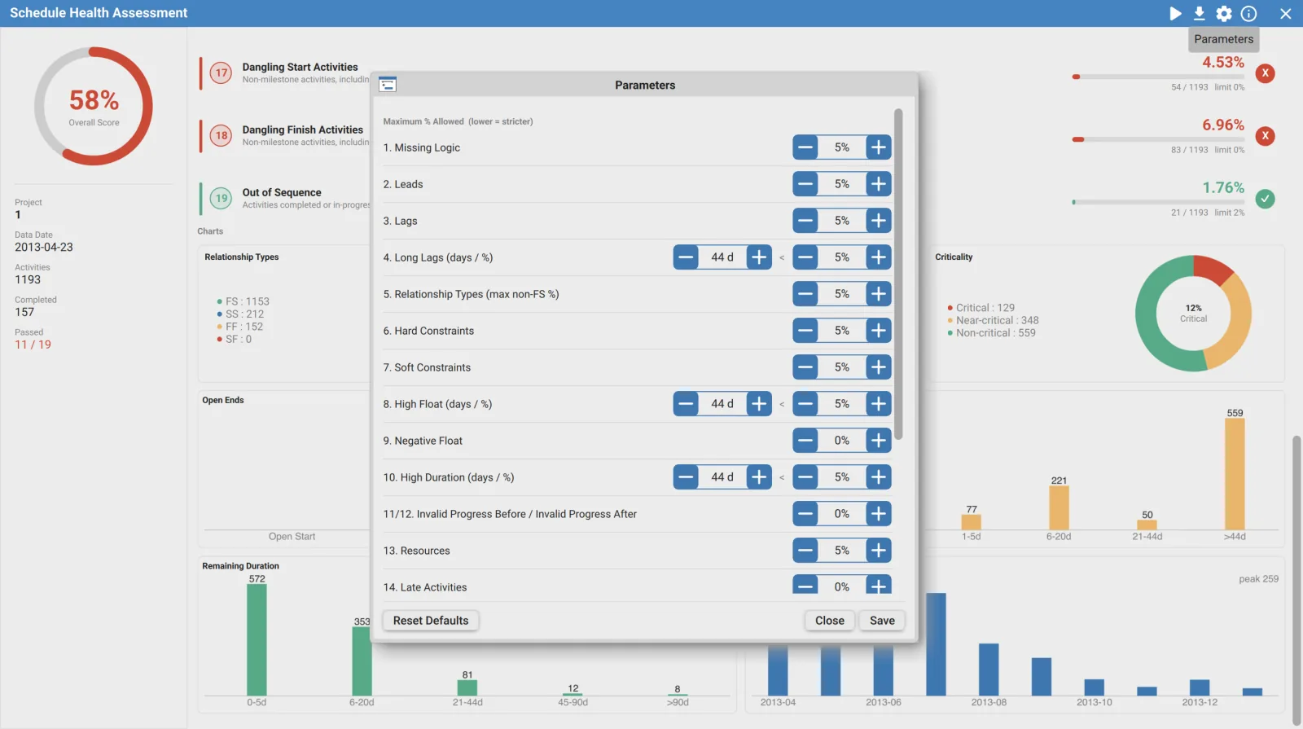Decrease High Duration days value
This screenshot has width=1303, height=729.
[686, 477]
